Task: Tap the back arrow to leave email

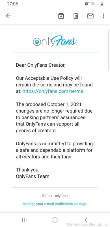Action: coord(8,16)
